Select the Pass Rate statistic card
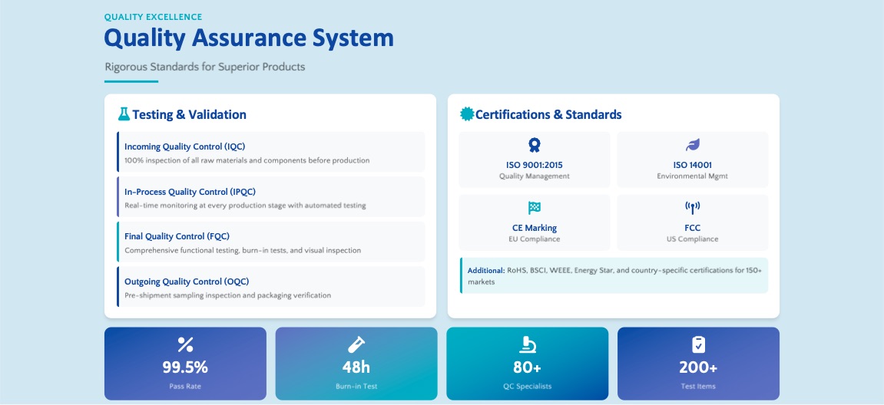 coord(185,364)
